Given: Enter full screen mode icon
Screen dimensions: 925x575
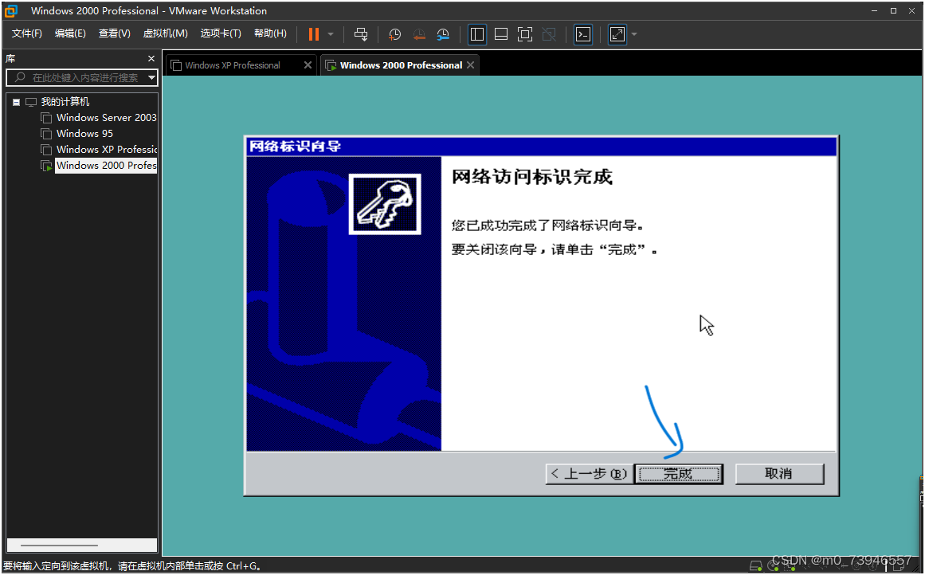Looking at the screenshot, I should (x=524, y=34).
